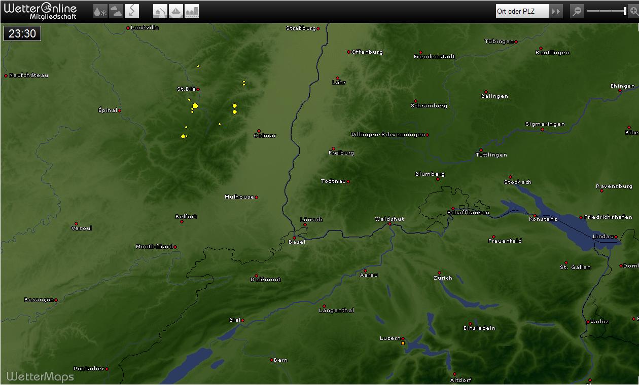Image resolution: width=639 pixels, height=385 pixels.
Task: Select the Zürich city marker
Action: pyautogui.click(x=439, y=273)
